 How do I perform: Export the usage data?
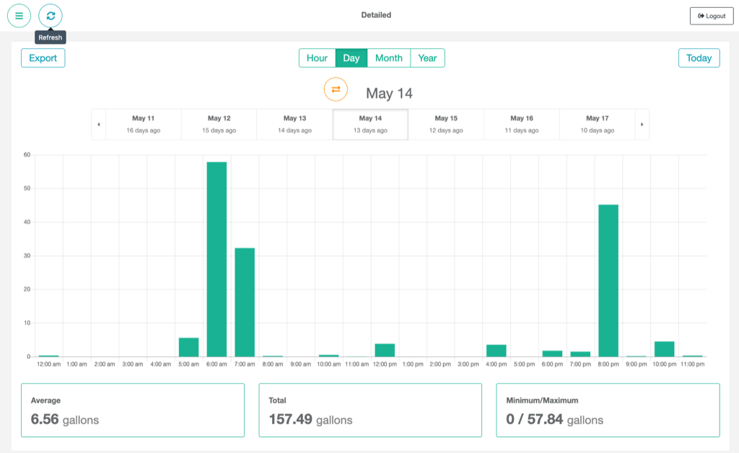(x=43, y=58)
